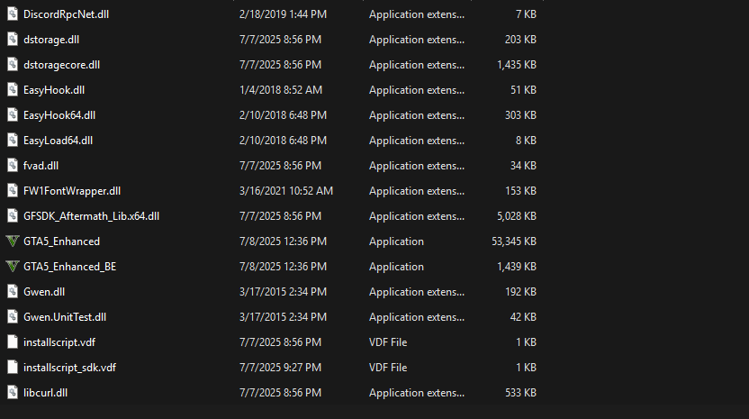This screenshot has width=749, height=419.
Task: Select the FW1FontWrapper.dll file name
Action: pos(72,191)
